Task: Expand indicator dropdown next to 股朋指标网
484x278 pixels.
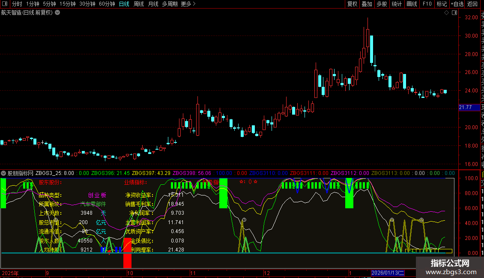Action: [x=3, y=173]
